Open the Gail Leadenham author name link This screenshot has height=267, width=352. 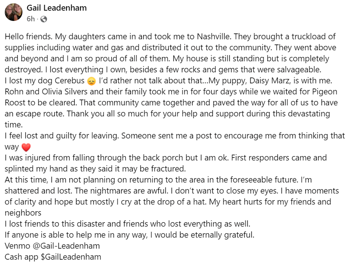pyautogui.click(x=57, y=8)
